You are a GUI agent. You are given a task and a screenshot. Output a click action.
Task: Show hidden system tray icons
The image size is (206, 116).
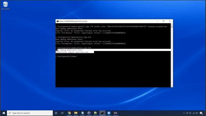point(184,113)
